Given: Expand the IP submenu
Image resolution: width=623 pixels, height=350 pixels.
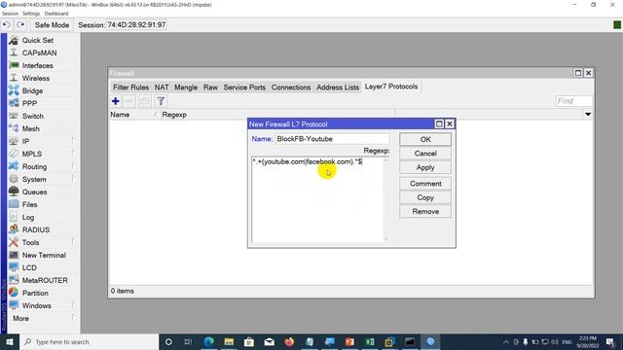Looking at the screenshot, I should click(x=74, y=141).
